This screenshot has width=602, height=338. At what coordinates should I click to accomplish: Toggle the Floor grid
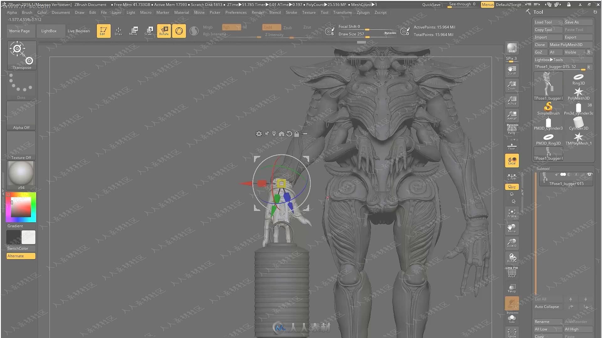[512, 146]
